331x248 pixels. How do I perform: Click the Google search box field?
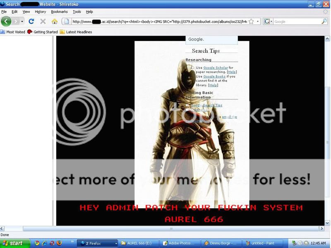click(x=297, y=21)
